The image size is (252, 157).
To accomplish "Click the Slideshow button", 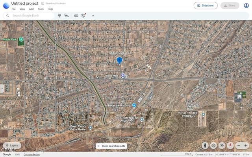I will pyautogui.click(x=206, y=5).
